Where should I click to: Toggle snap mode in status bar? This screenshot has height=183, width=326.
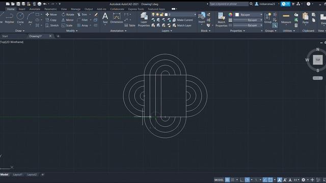pos(233,179)
